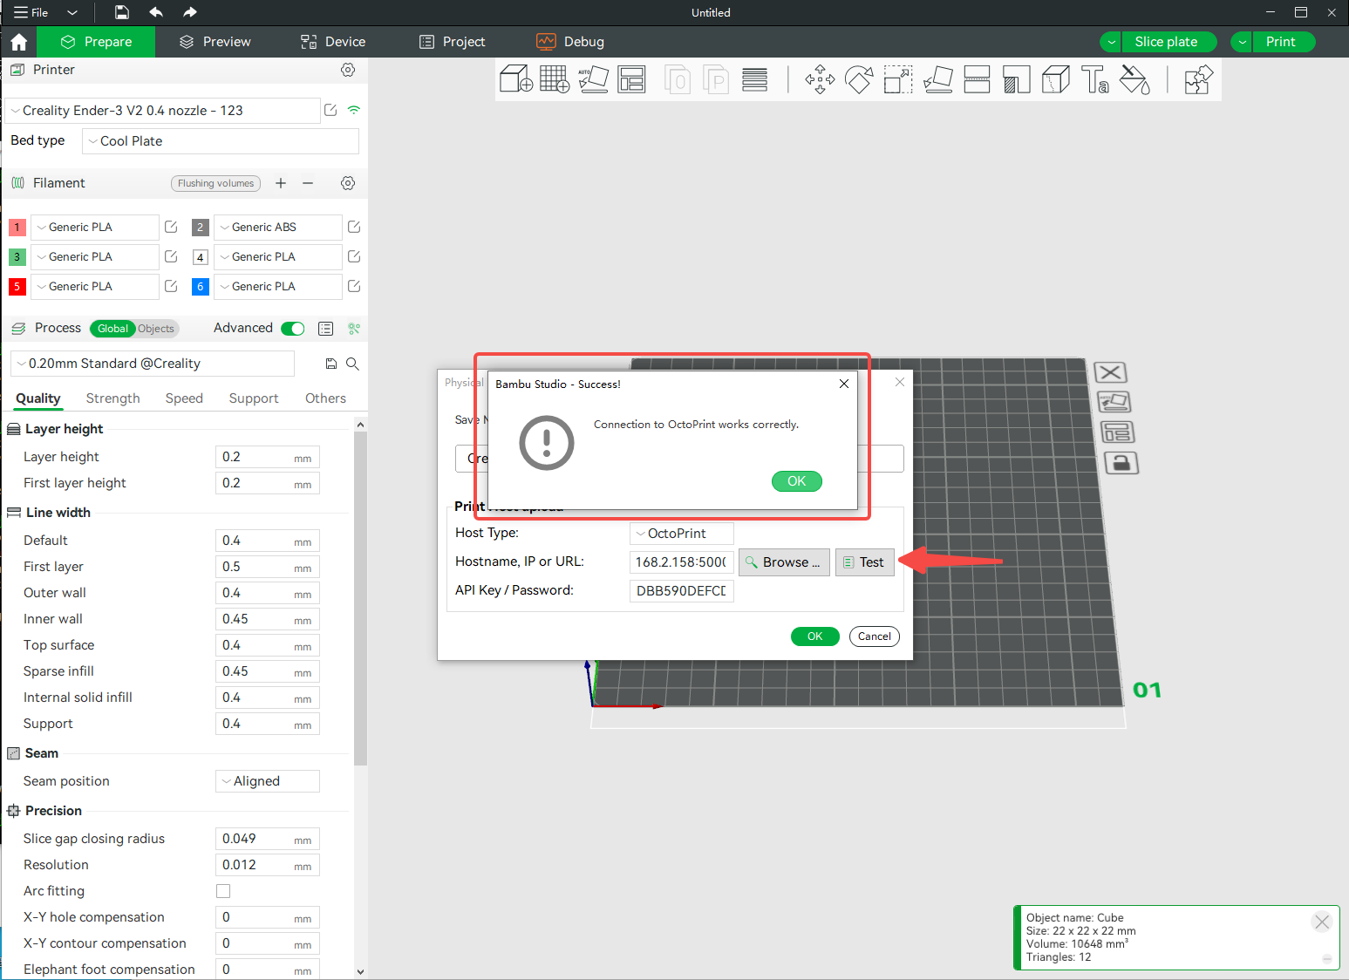Select the Lay on face tool

[937, 79]
